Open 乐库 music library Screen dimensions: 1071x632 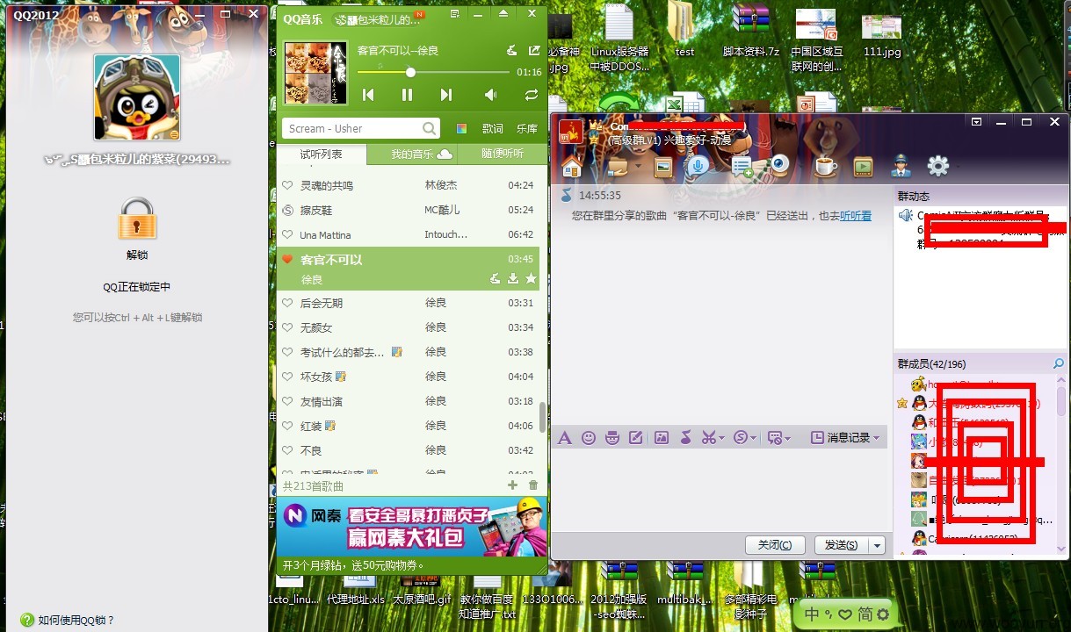point(527,129)
